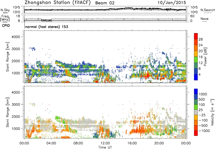The height and width of the screenshot is (149, 215).
Task: Click the "-500" label on Velocity scale
Action: [203, 125]
